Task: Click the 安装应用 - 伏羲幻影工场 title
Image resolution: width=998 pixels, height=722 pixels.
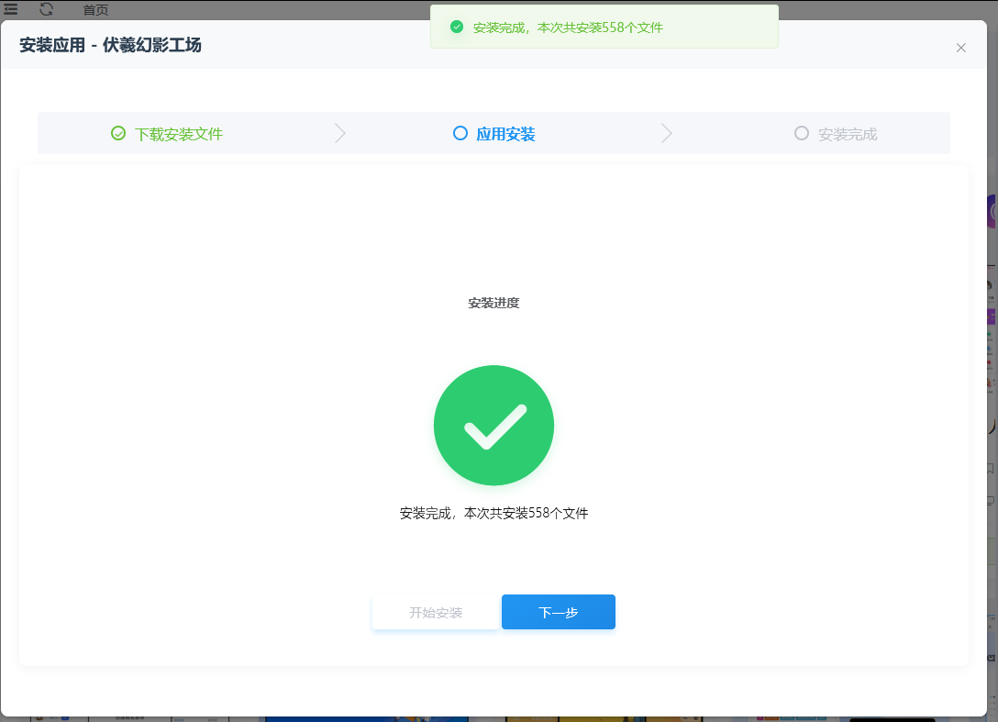Action: (x=111, y=44)
